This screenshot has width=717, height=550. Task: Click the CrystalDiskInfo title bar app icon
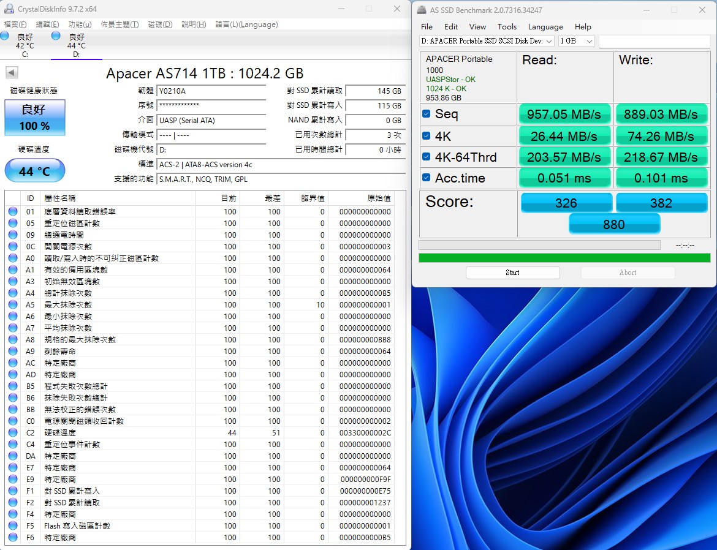click(8, 9)
